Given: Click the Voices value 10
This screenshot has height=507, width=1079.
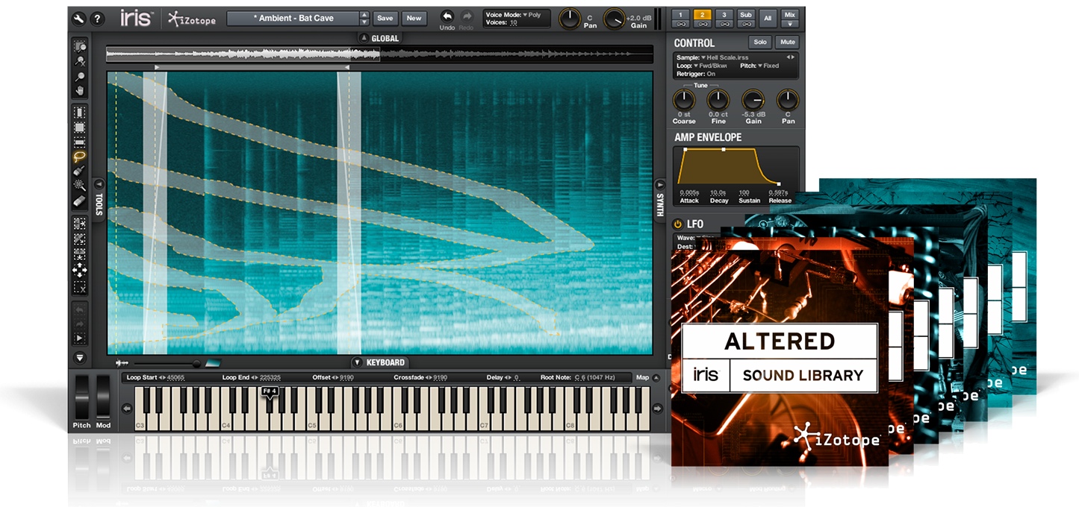Looking at the screenshot, I should point(513,23).
